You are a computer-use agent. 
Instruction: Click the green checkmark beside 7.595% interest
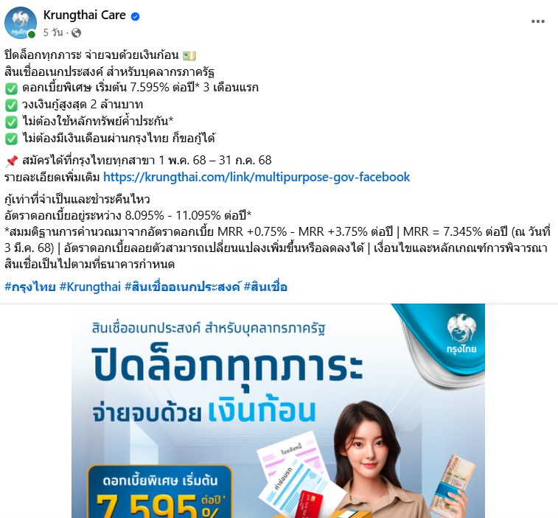point(11,88)
